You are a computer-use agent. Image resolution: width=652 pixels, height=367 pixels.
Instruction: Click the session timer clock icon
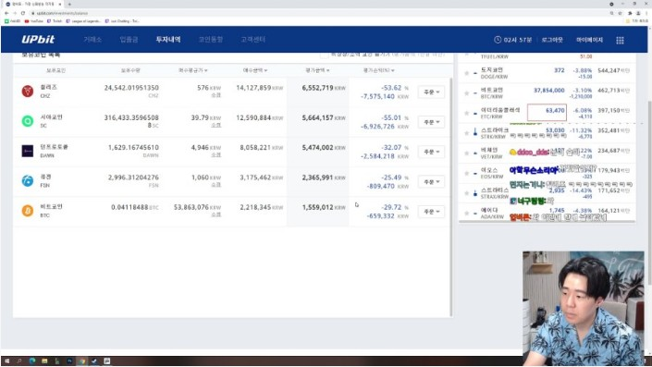coord(498,40)
